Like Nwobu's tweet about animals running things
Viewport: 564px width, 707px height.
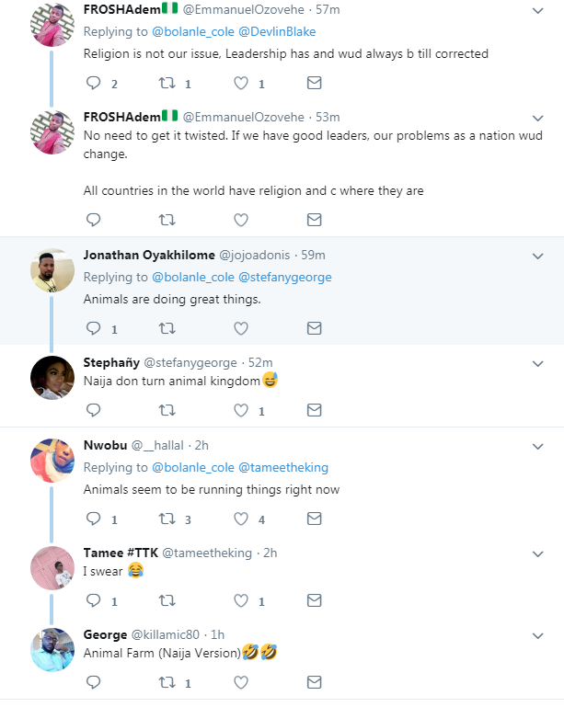tap(241, 519)
